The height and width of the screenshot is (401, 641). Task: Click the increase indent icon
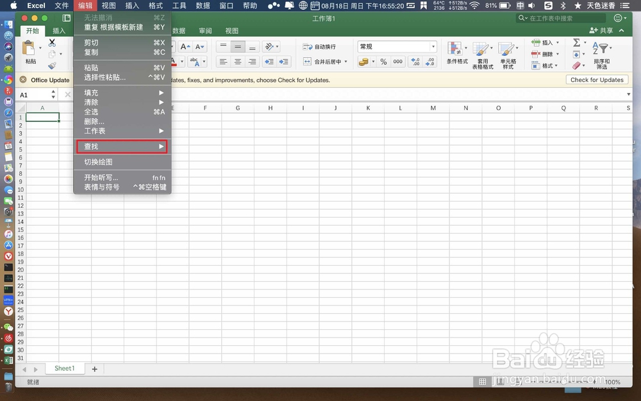click(284, 62)
